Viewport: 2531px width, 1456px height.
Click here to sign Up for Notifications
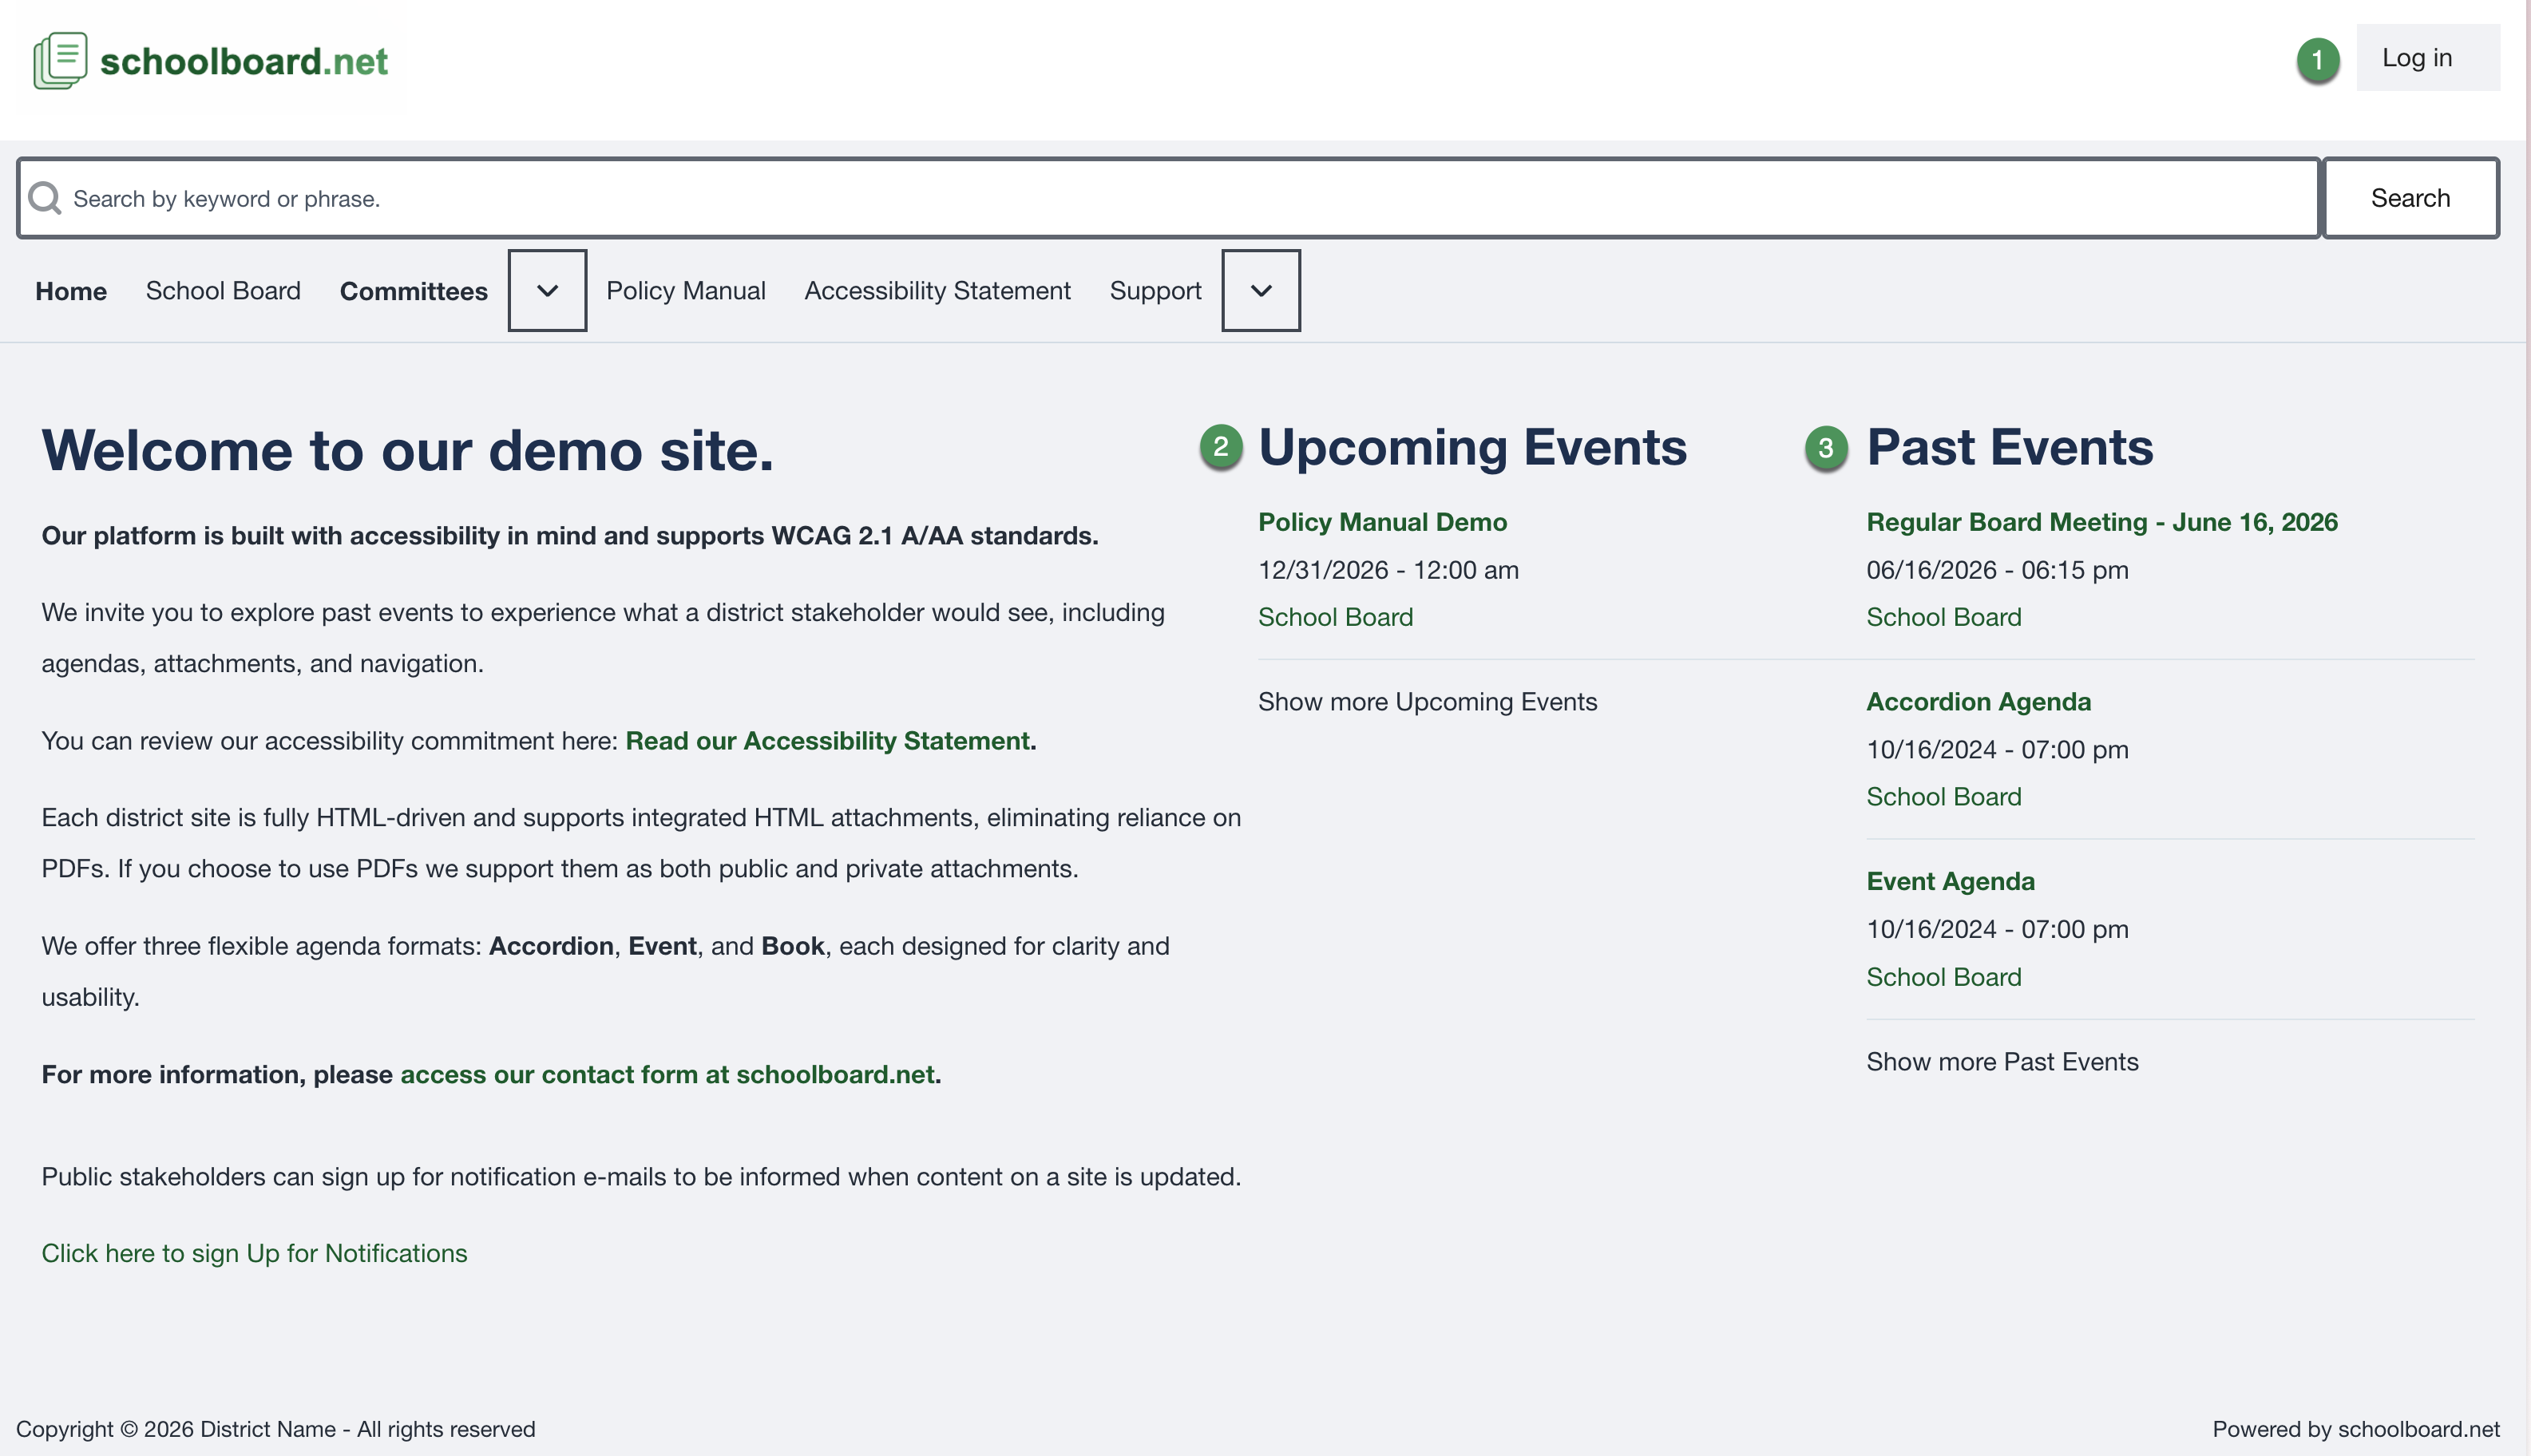tap(254, 1254)
